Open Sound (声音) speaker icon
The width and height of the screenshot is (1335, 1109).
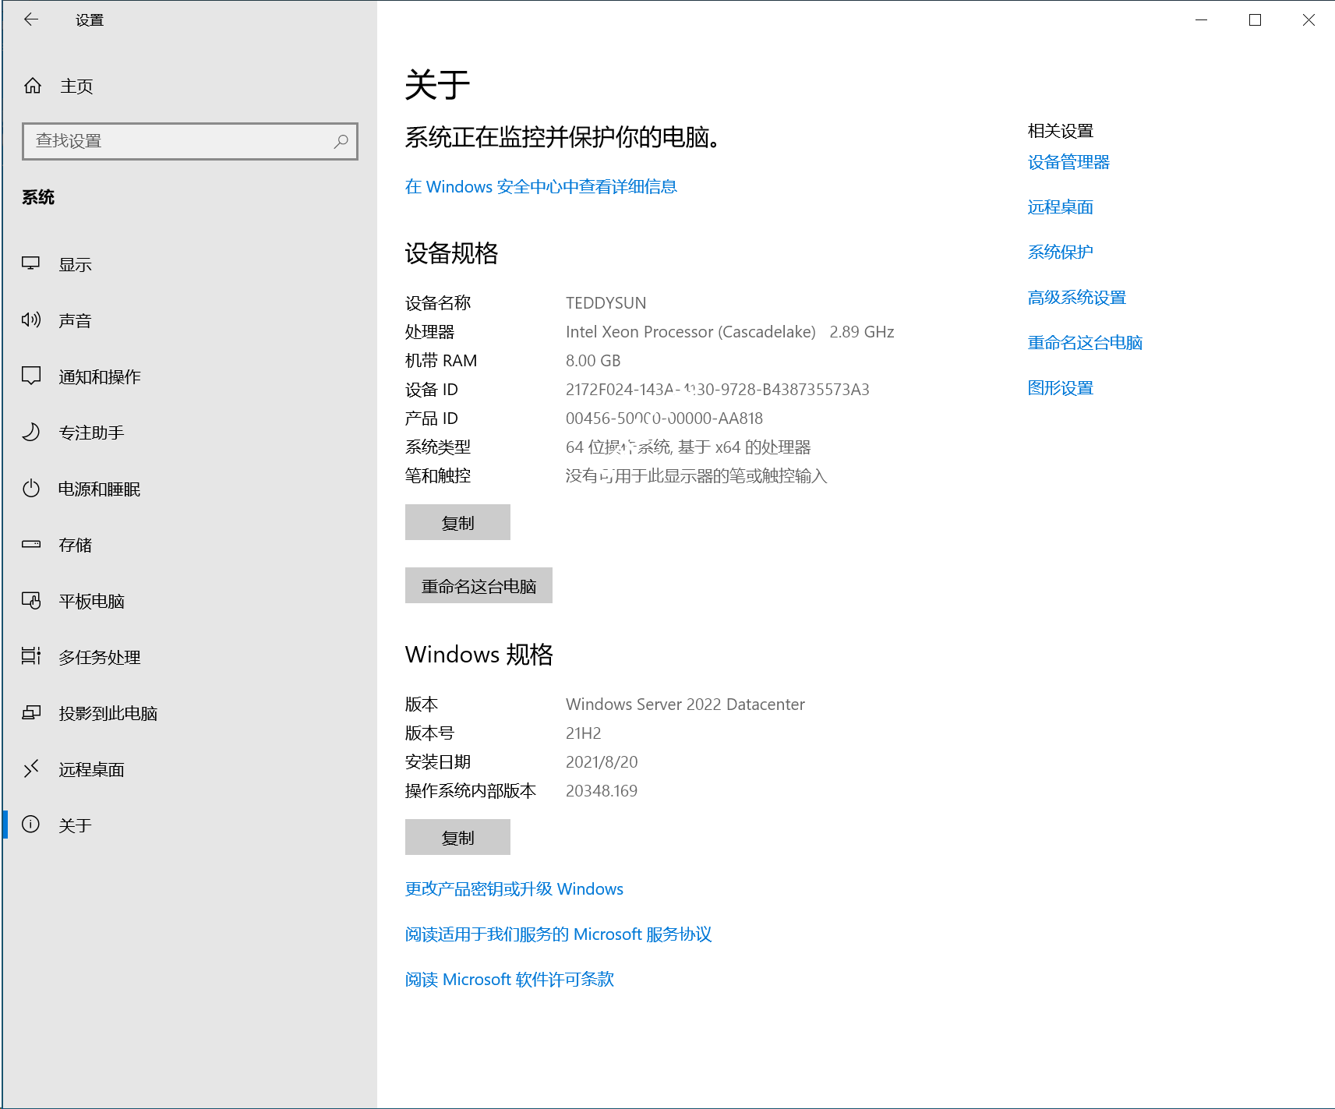(x=31, y=320)
